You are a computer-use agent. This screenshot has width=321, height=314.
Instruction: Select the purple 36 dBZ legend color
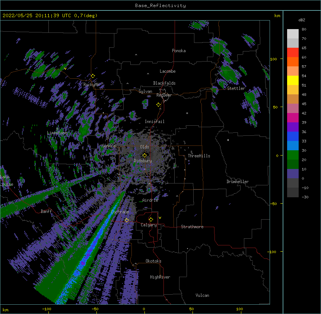click(293, 127)
